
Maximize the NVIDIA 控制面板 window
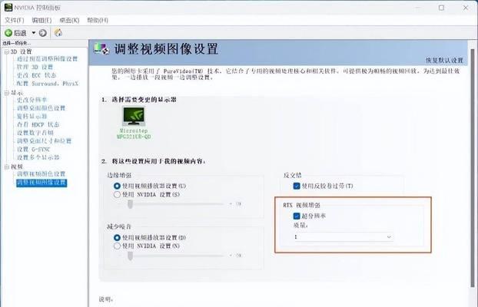click(x=441, y=8)
